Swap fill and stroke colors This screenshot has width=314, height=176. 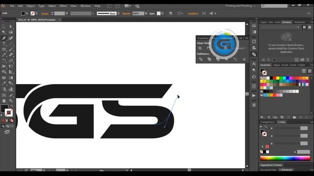[x=12, y=106]
